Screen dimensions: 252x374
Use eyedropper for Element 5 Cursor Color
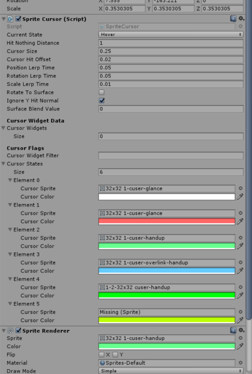click(240, 320)
